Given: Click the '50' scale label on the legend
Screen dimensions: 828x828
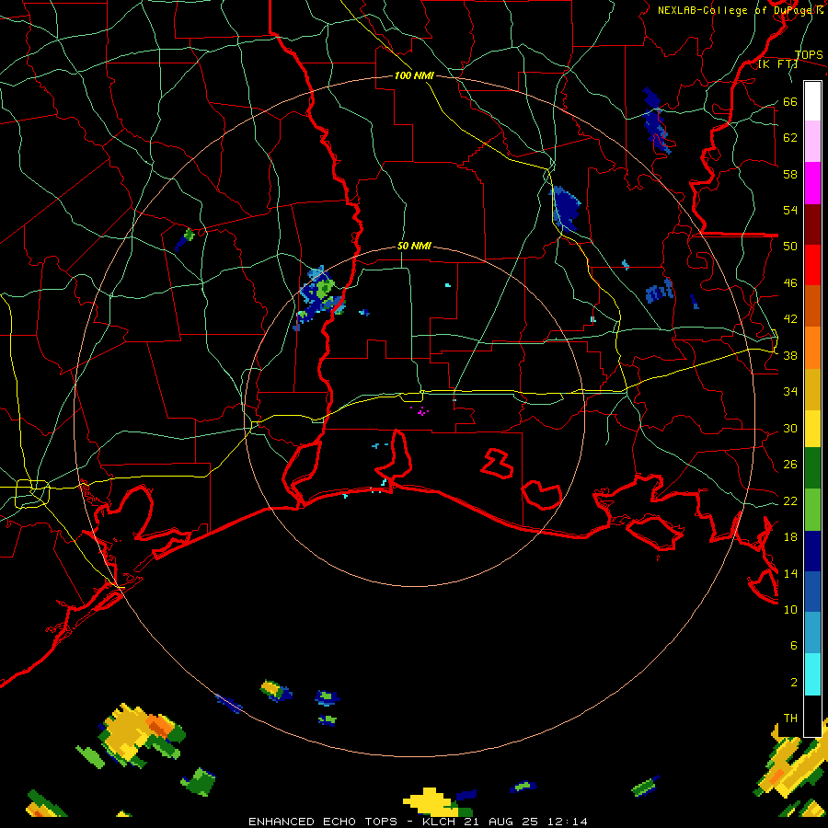Looking at the screenshot, I should click(790, 246).
